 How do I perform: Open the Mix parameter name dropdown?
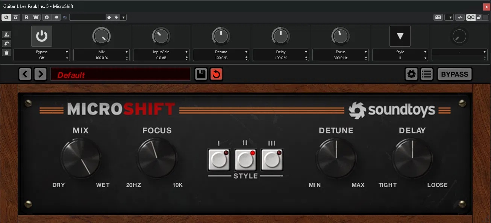(102, 52)
